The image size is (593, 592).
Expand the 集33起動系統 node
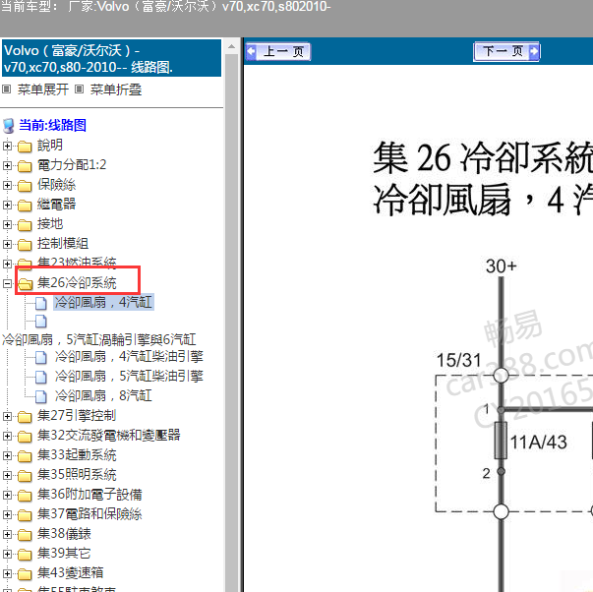tap(7, 455)
